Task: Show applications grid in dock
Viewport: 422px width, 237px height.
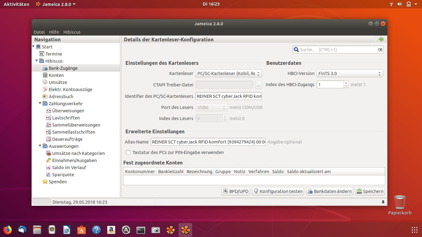Action: [x=415, y=230]
